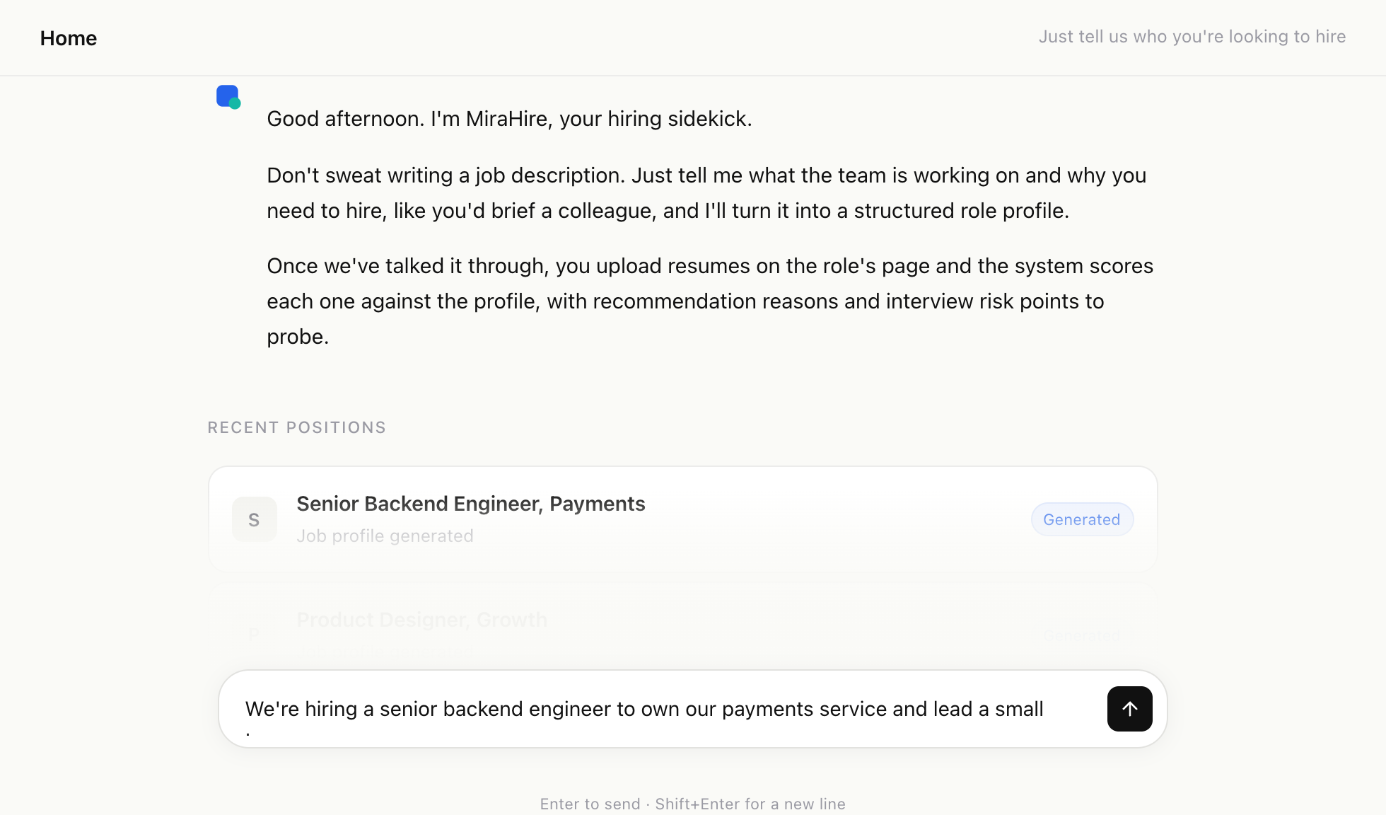Send the message with the arrow button

tap(1129, 708)
